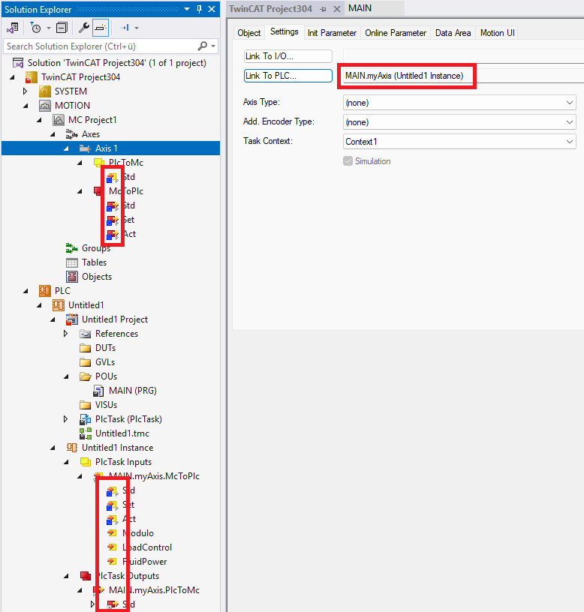
Task: Open the pending changes filter clock icon
Action: (x=35, y=28)
